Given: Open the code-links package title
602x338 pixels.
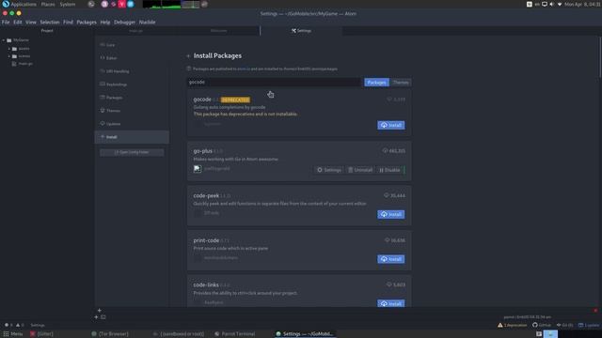Looking at the screenshot, I should click(x=206, y=285).
